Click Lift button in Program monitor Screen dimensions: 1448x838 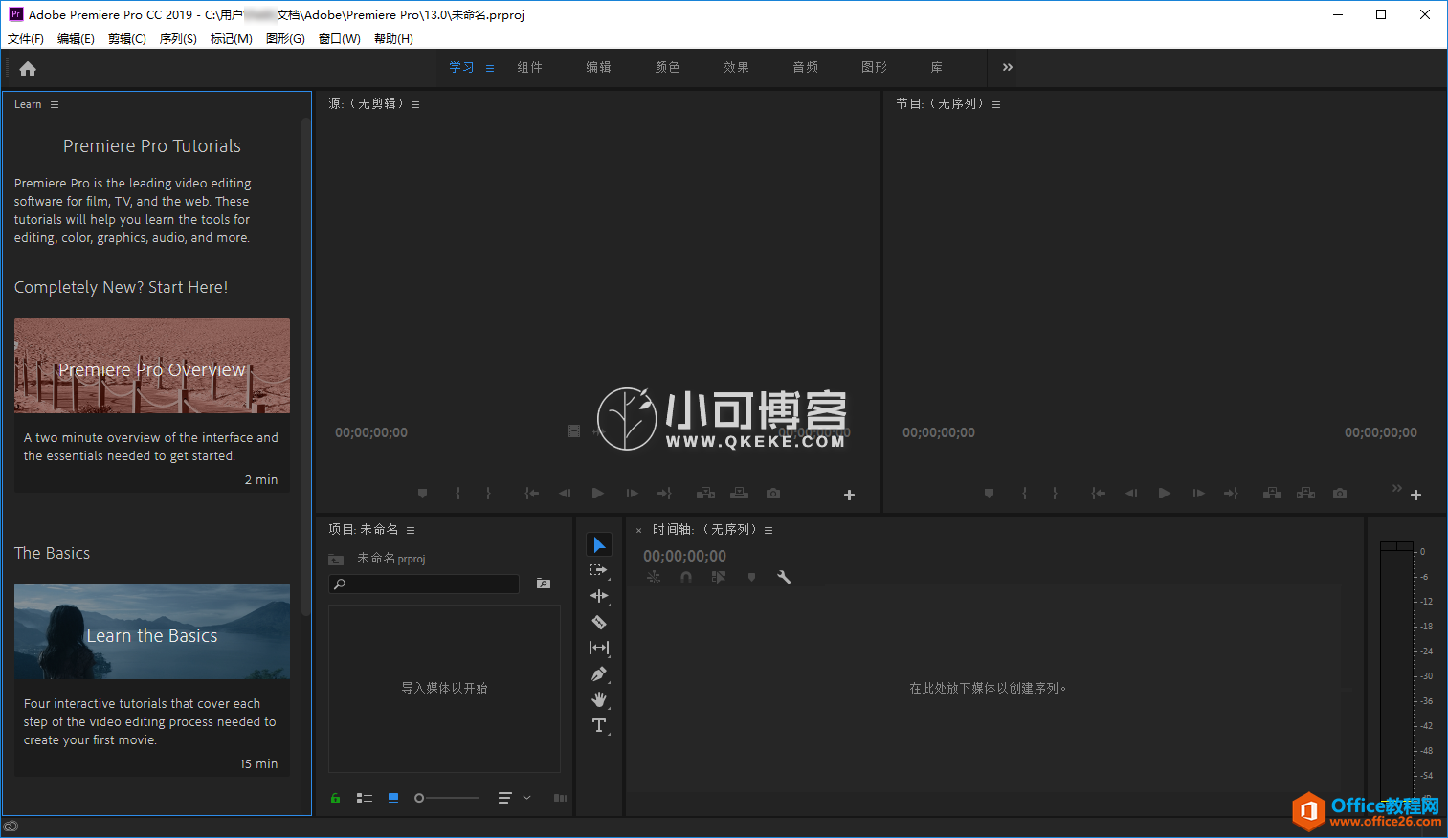[x=1272, y=494]
